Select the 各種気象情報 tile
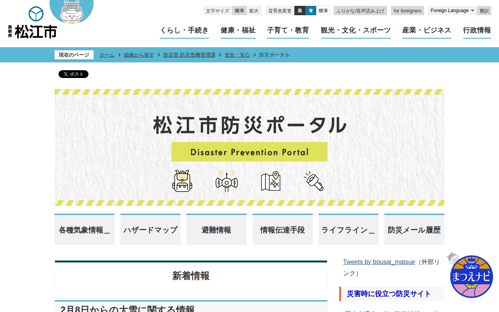 (x=85, y=229)
